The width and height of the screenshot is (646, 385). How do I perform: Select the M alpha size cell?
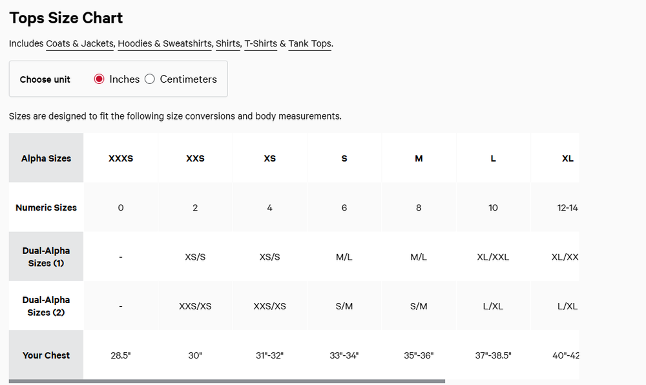419,158
